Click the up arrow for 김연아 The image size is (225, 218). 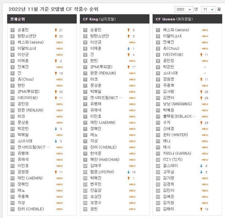tap(201, 98)
